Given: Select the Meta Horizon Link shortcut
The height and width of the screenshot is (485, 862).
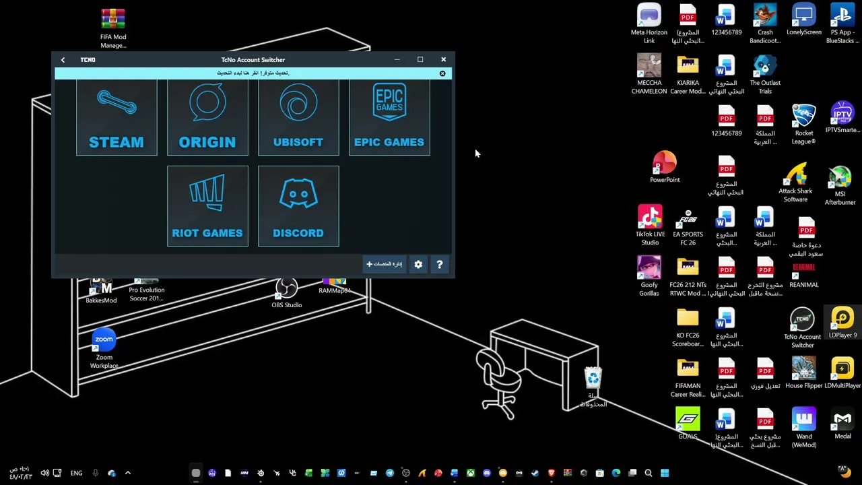Looking at the screenshot, I should (x=649, y=24).
